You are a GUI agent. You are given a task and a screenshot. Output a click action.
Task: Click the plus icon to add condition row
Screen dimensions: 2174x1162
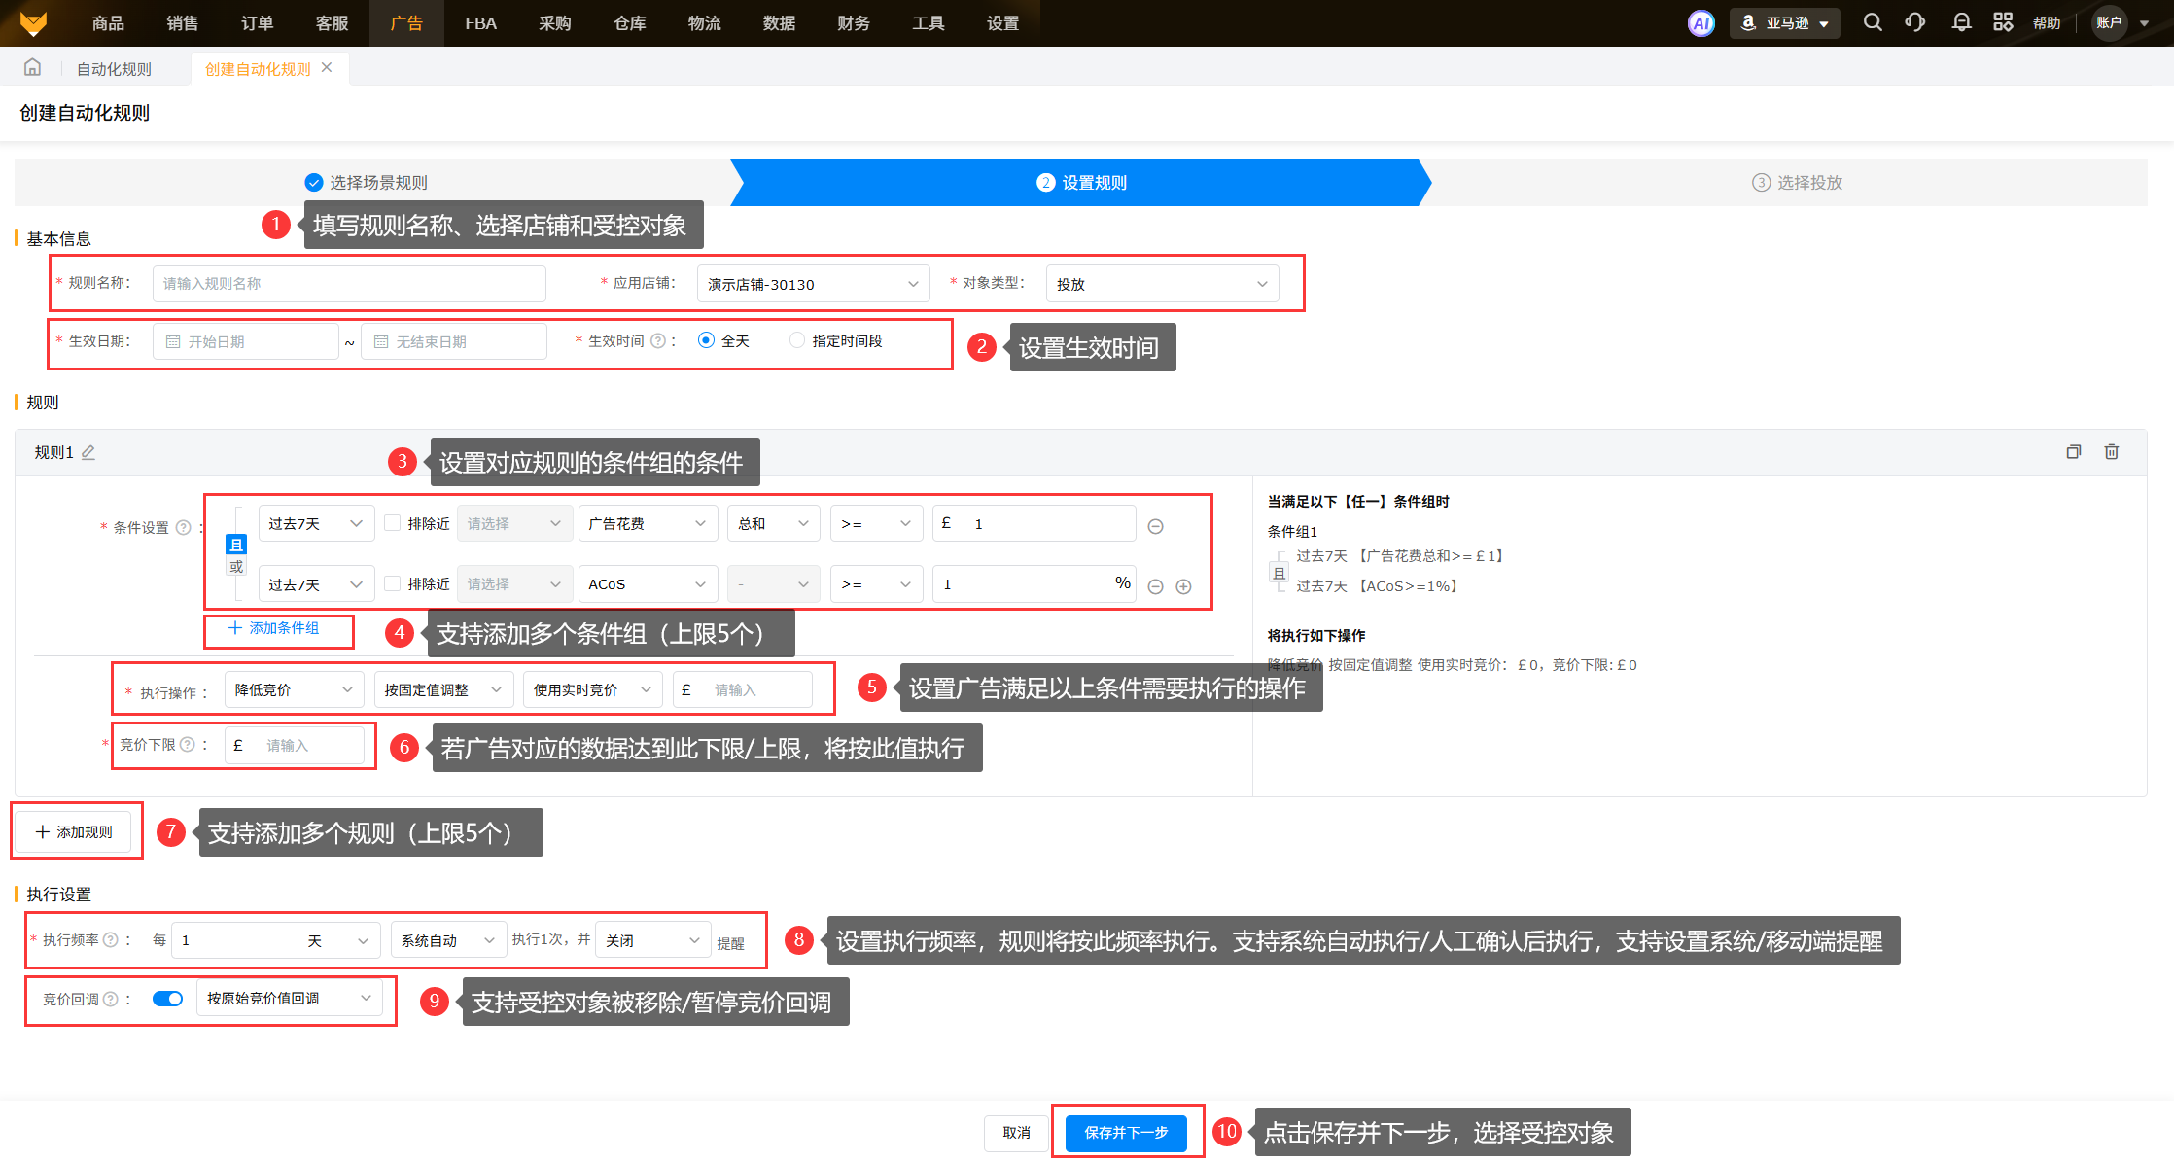pyautogui.click(x=1183, y=586)
